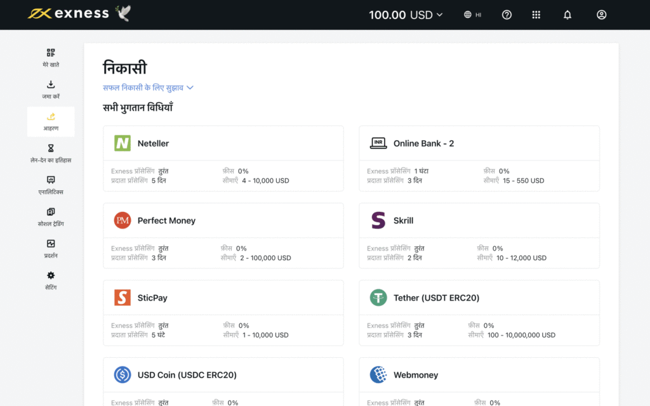
Task: Click the USD Coin logo icon
Action: click(123, 374)
